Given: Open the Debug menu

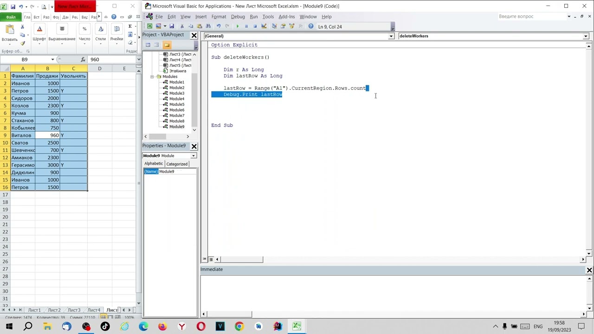Looking at the screenshot, I should coord(238,17).
